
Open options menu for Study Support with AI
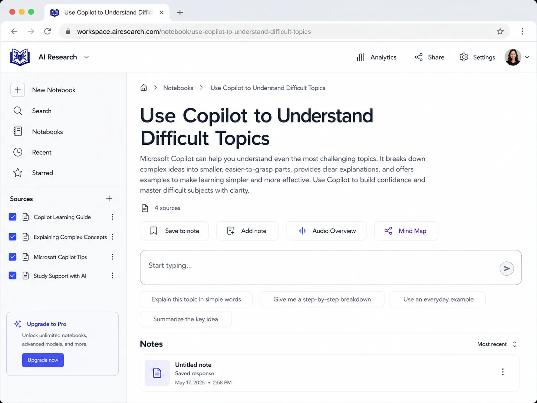(113, 276)
